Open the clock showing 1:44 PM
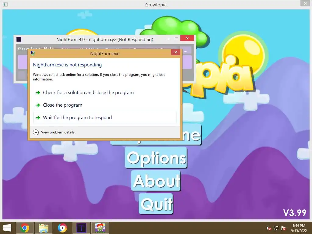 pyautogui.click(x=299, y=228)
